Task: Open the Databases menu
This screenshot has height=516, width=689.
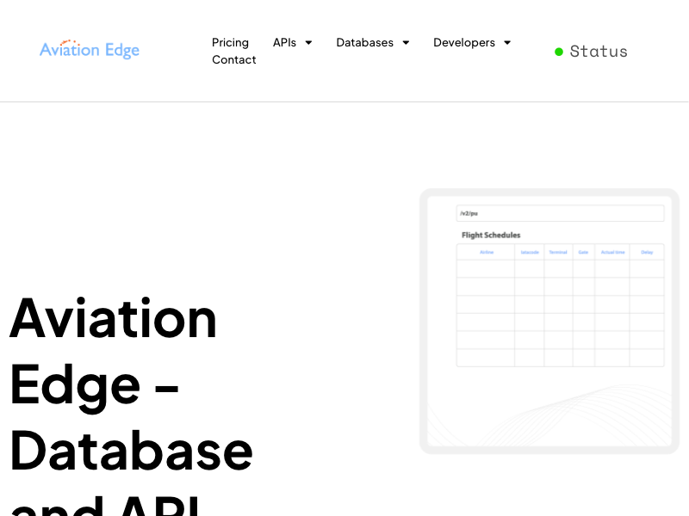Action: click(364, 42)
